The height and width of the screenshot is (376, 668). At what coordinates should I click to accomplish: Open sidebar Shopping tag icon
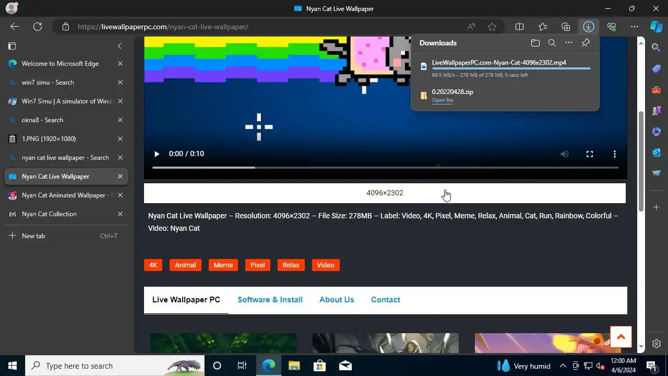point(657,68)
